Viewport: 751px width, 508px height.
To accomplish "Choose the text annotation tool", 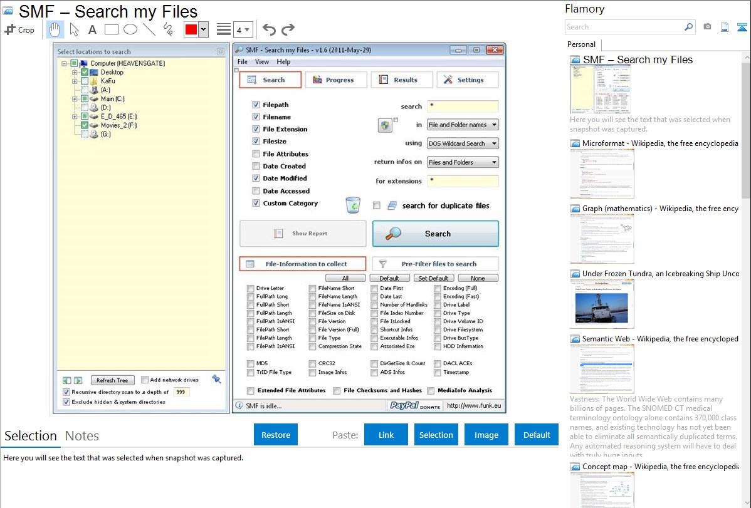I will [92, 29].
